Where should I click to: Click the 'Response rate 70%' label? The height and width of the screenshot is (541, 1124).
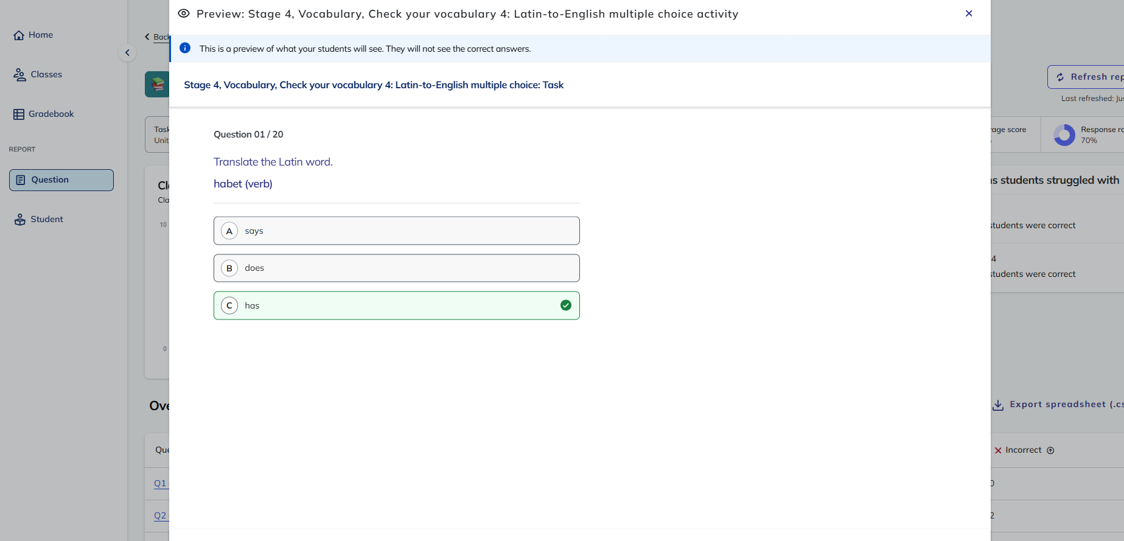(x=1102, y=134)
